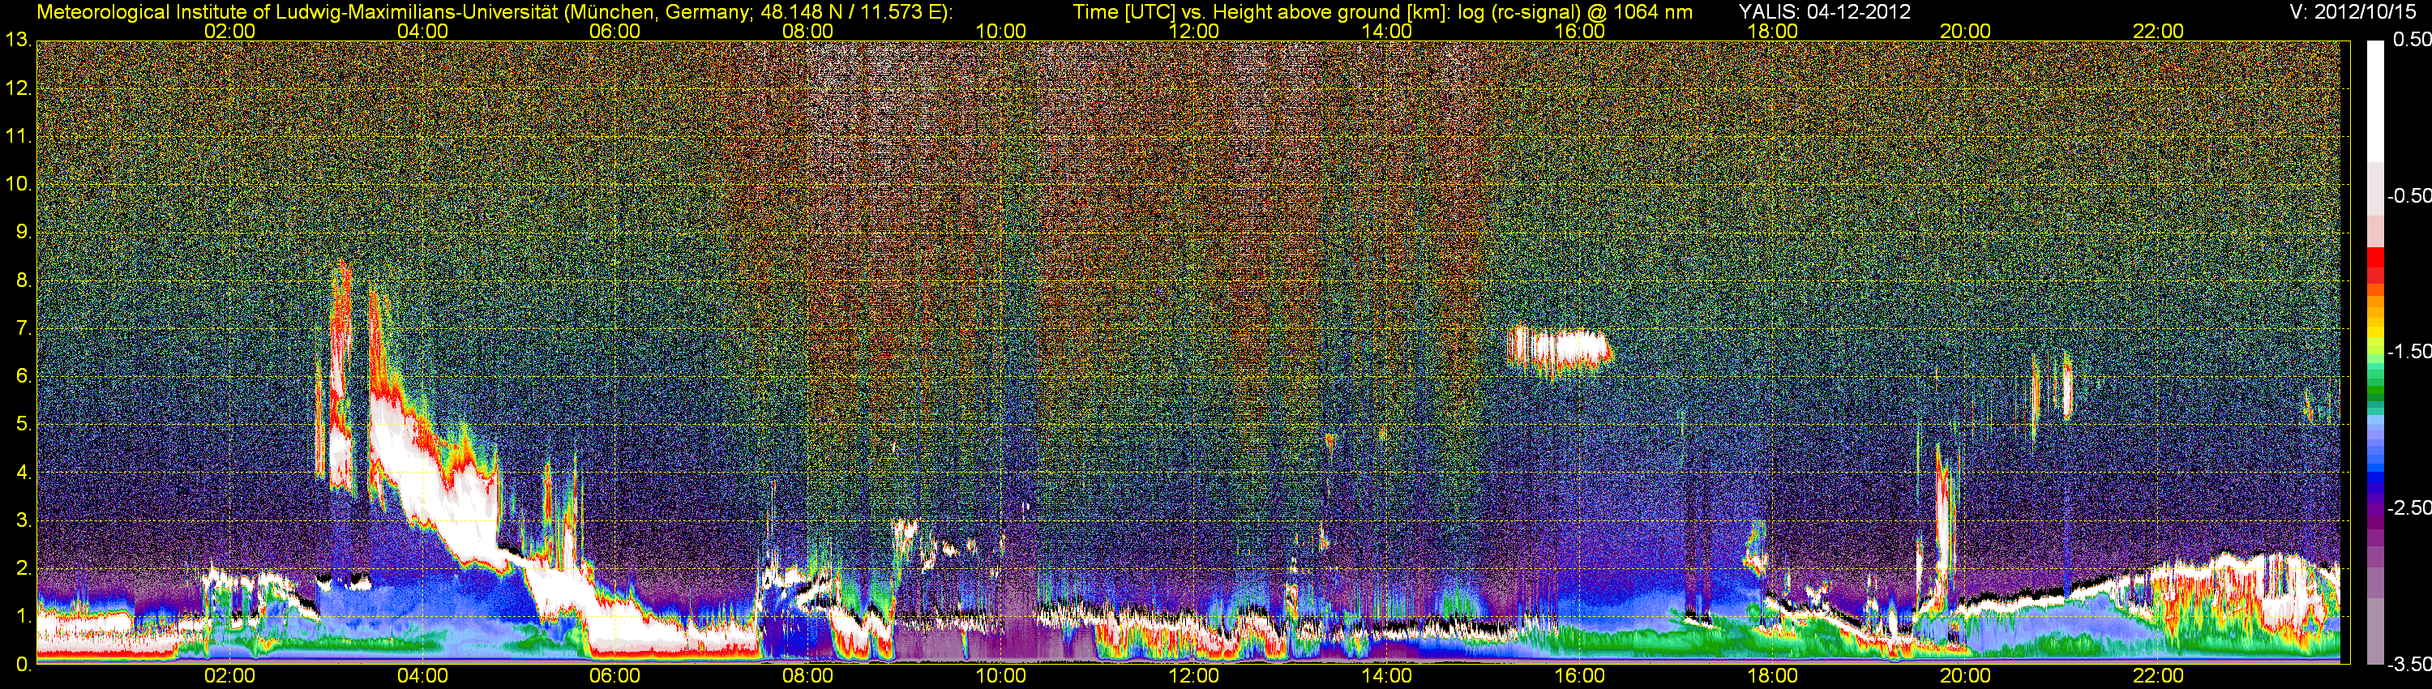Click '18:00' on the top time axis
The width and height of the screenshot is (2432, 689).
pos(1772,31)
